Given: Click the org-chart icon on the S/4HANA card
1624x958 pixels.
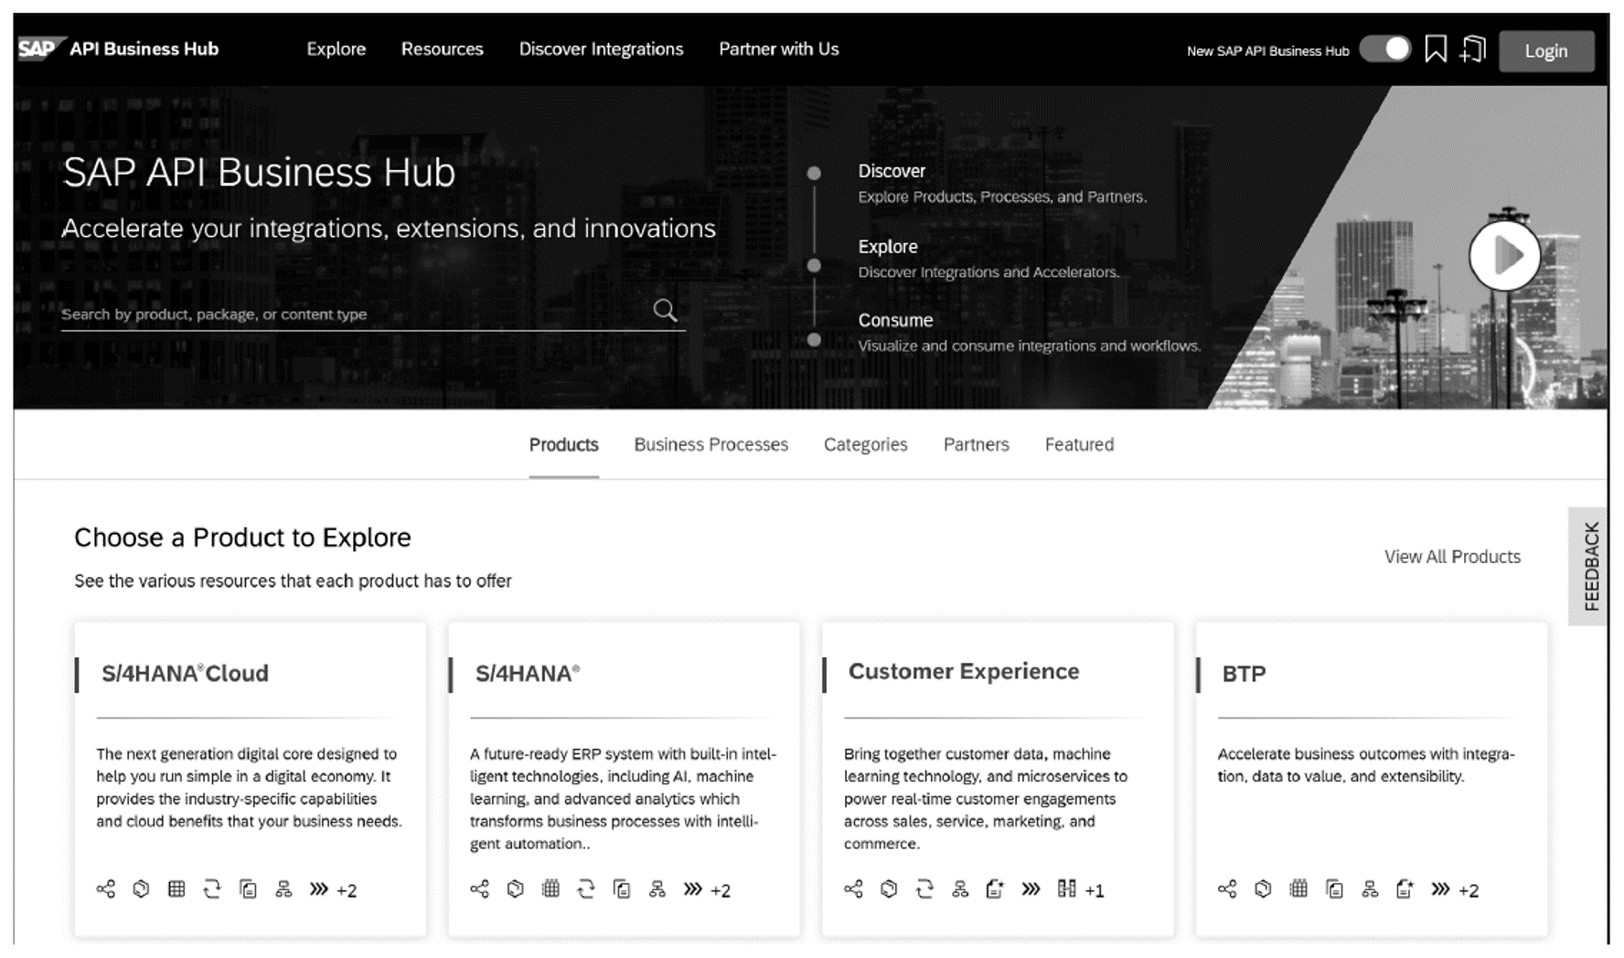Looking at the screenshot, I should pos(657,889).
